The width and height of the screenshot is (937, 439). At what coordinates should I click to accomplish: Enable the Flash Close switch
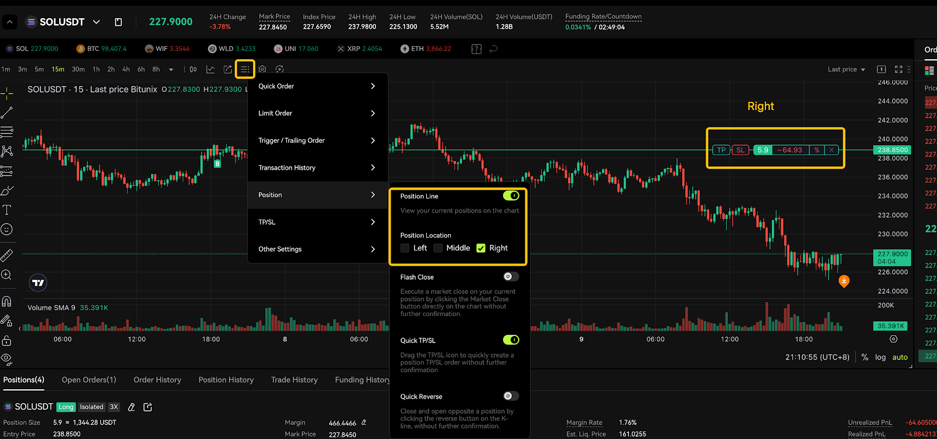511,276
